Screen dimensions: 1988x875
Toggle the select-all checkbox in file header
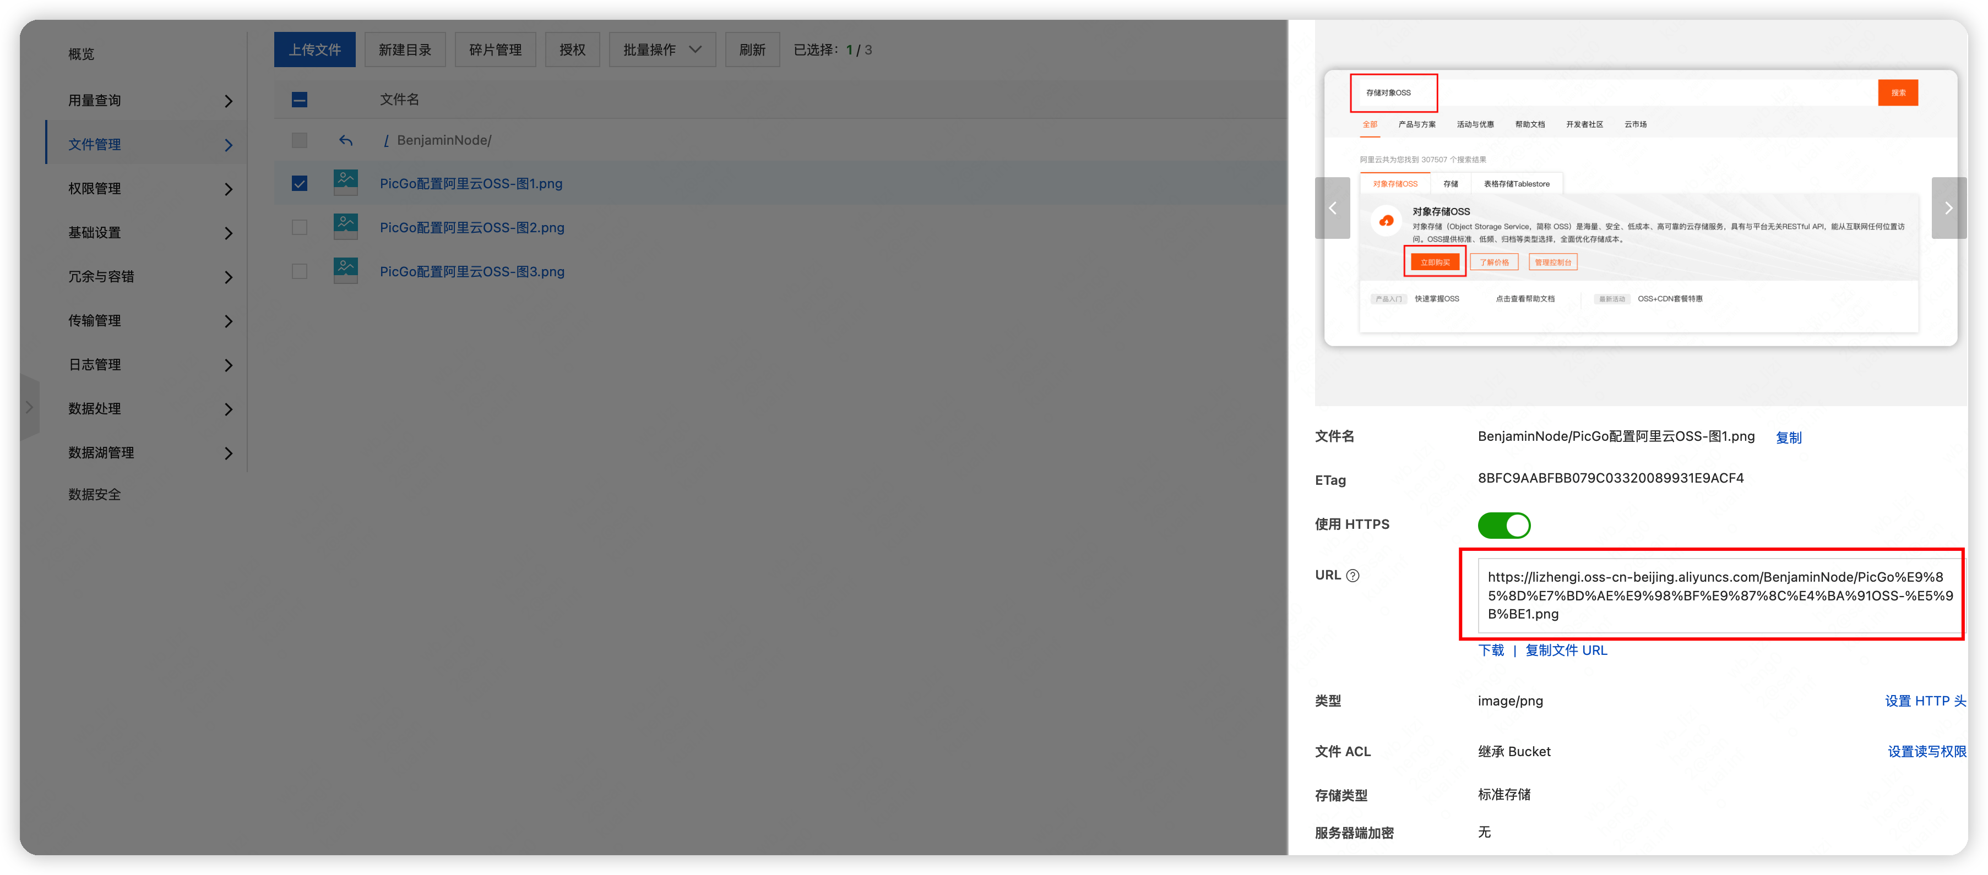(x=300, y=100)
